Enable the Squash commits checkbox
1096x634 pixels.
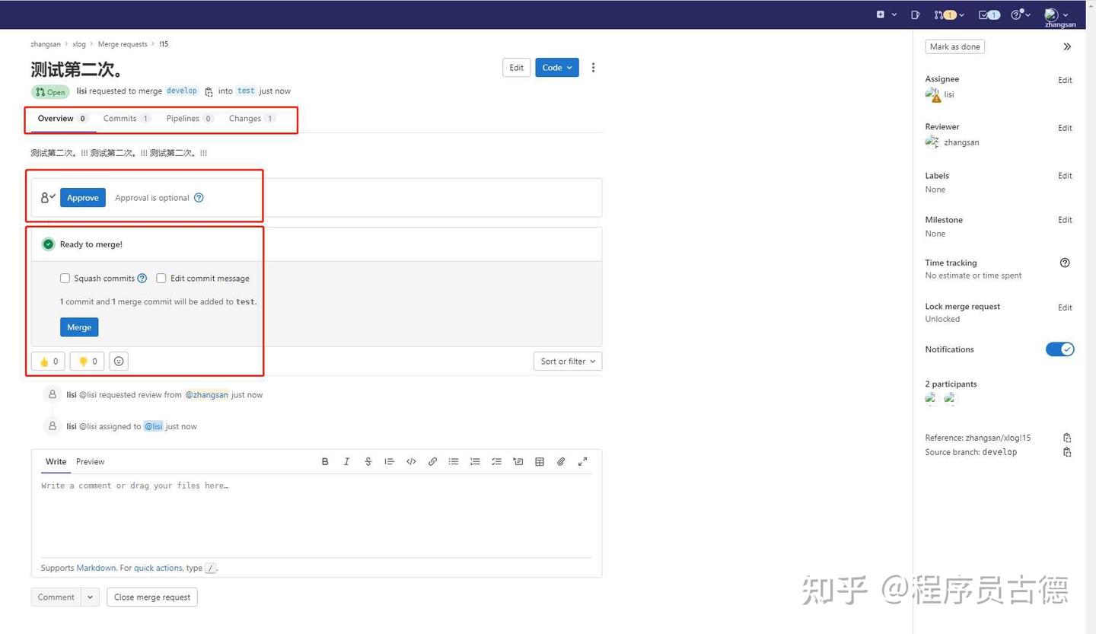click(x=65, y=278)
